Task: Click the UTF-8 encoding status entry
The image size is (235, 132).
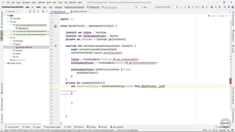Action: (214, 130)
